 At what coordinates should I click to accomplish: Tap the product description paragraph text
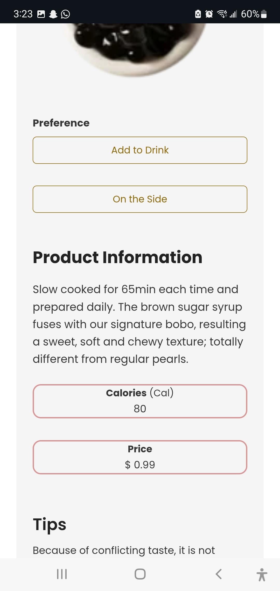pos(139,324)
